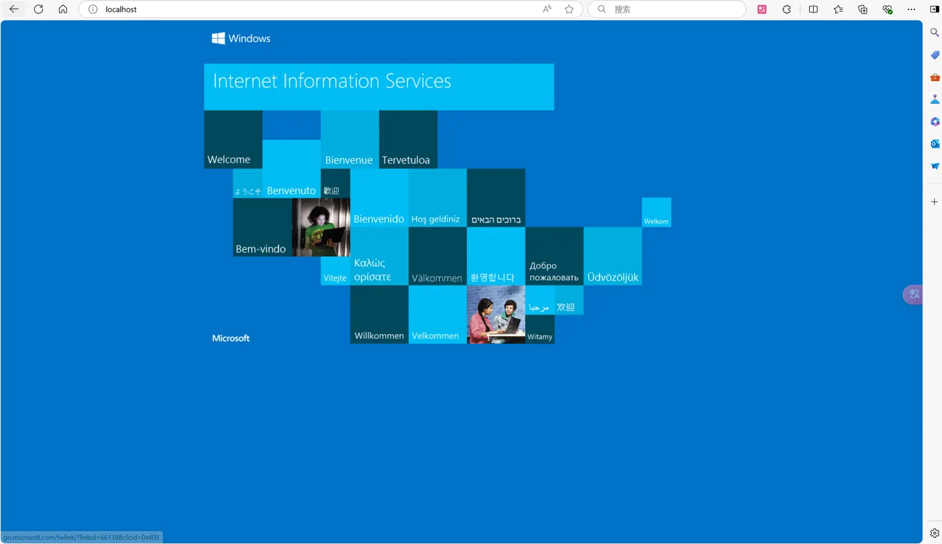The height and width of the screenshot is (544, 942).
Task: Toggle the Edge sidebar visibility
Action: (934, 9)
